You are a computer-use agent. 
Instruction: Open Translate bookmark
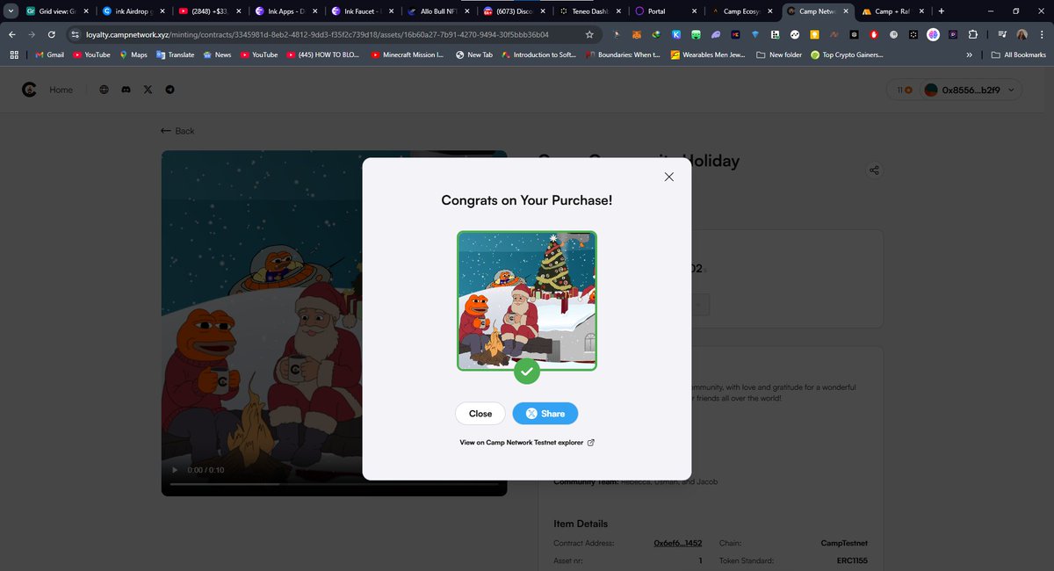click(175, 54)
